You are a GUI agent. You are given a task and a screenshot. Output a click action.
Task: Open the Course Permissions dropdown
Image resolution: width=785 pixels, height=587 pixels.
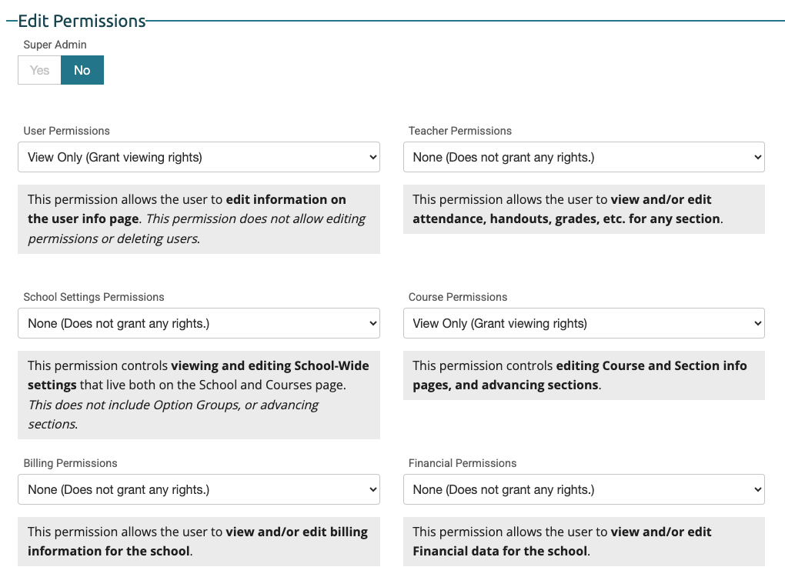click(583, 323)
